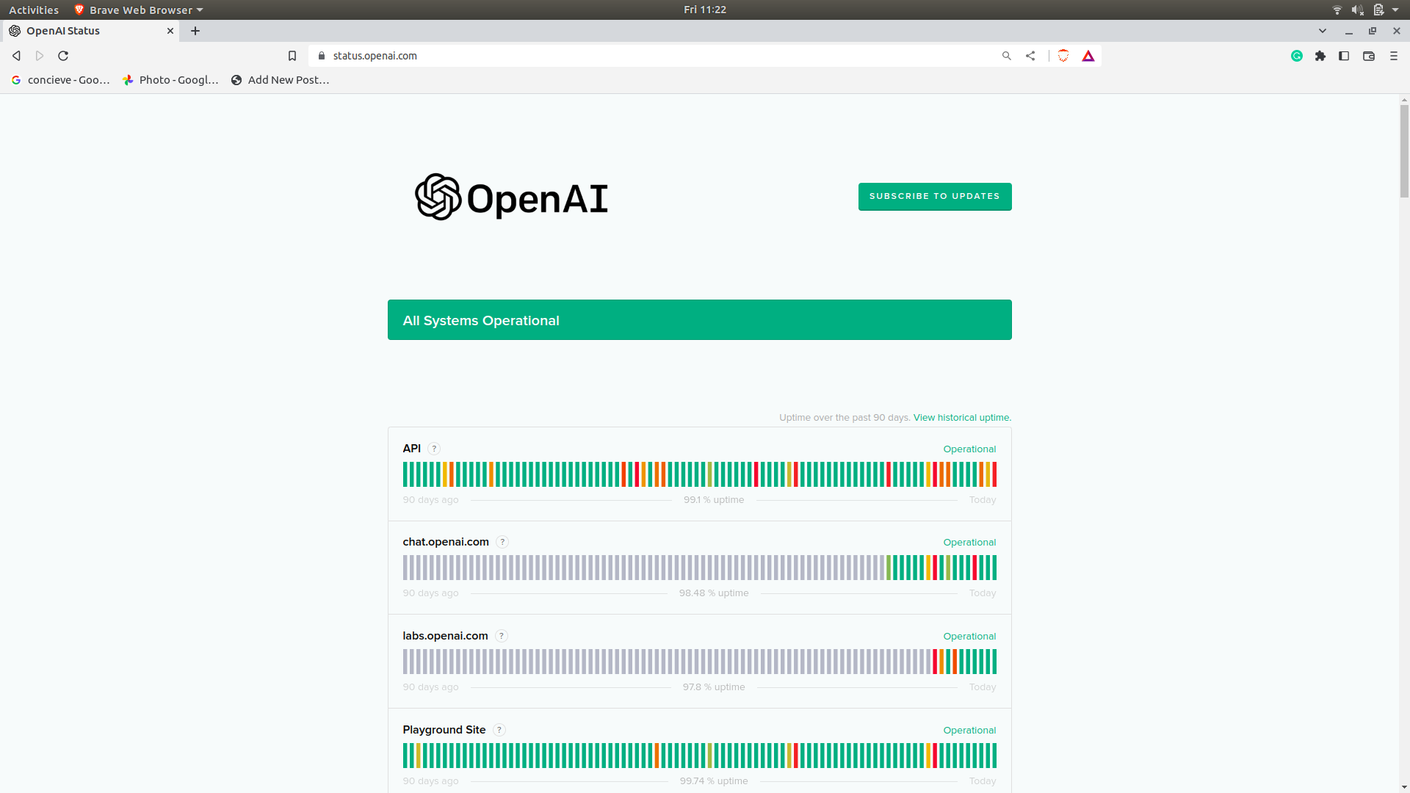Click the 97.8 % uptime label
Screen dimensions: 1410x793
[x=714, y=687]
